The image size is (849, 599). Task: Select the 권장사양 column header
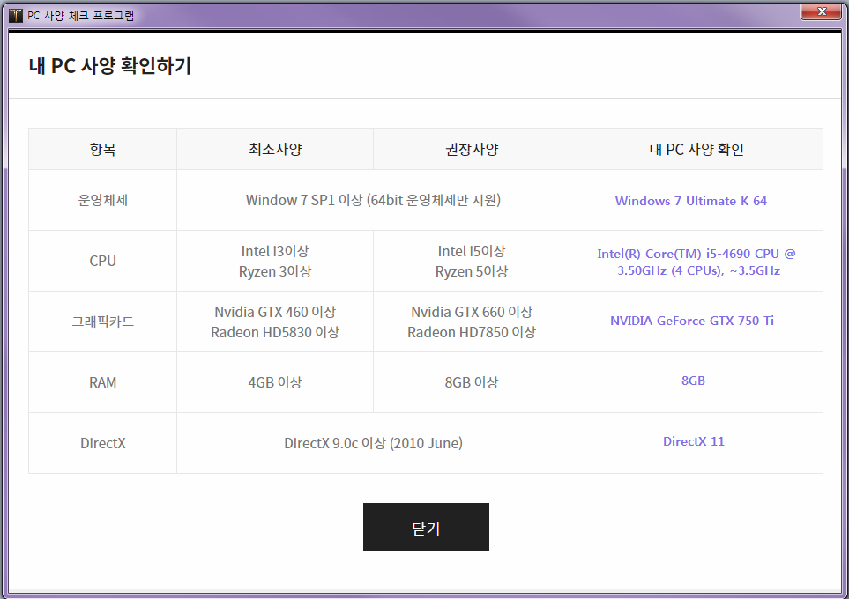pyautogui.click(x=472, y=149)
